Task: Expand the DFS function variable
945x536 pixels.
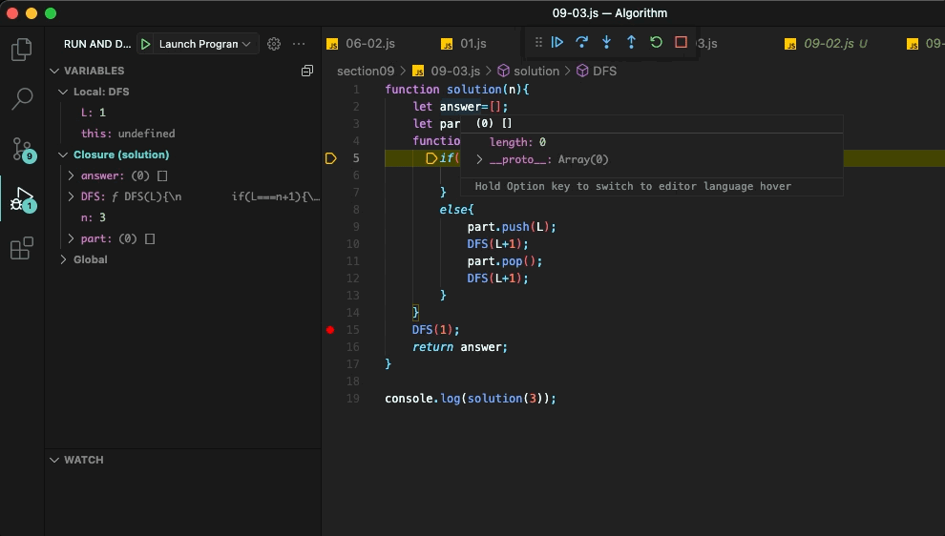Action: click(x=72, y=196)
